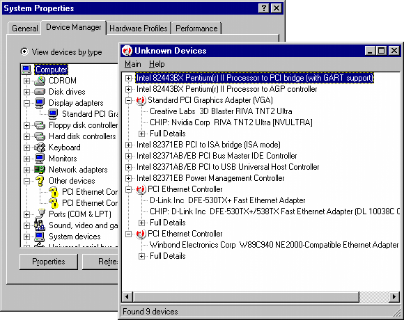Screen dimensions: 404x320
Task: Click the first PCI Ethernet Controller red icon
Action: click(141, 190)
